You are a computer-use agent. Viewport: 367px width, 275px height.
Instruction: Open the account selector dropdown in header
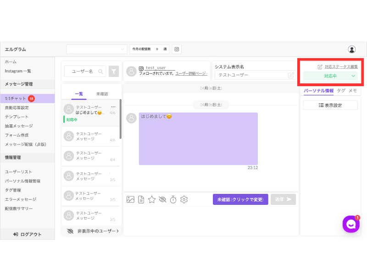(96, 49)
